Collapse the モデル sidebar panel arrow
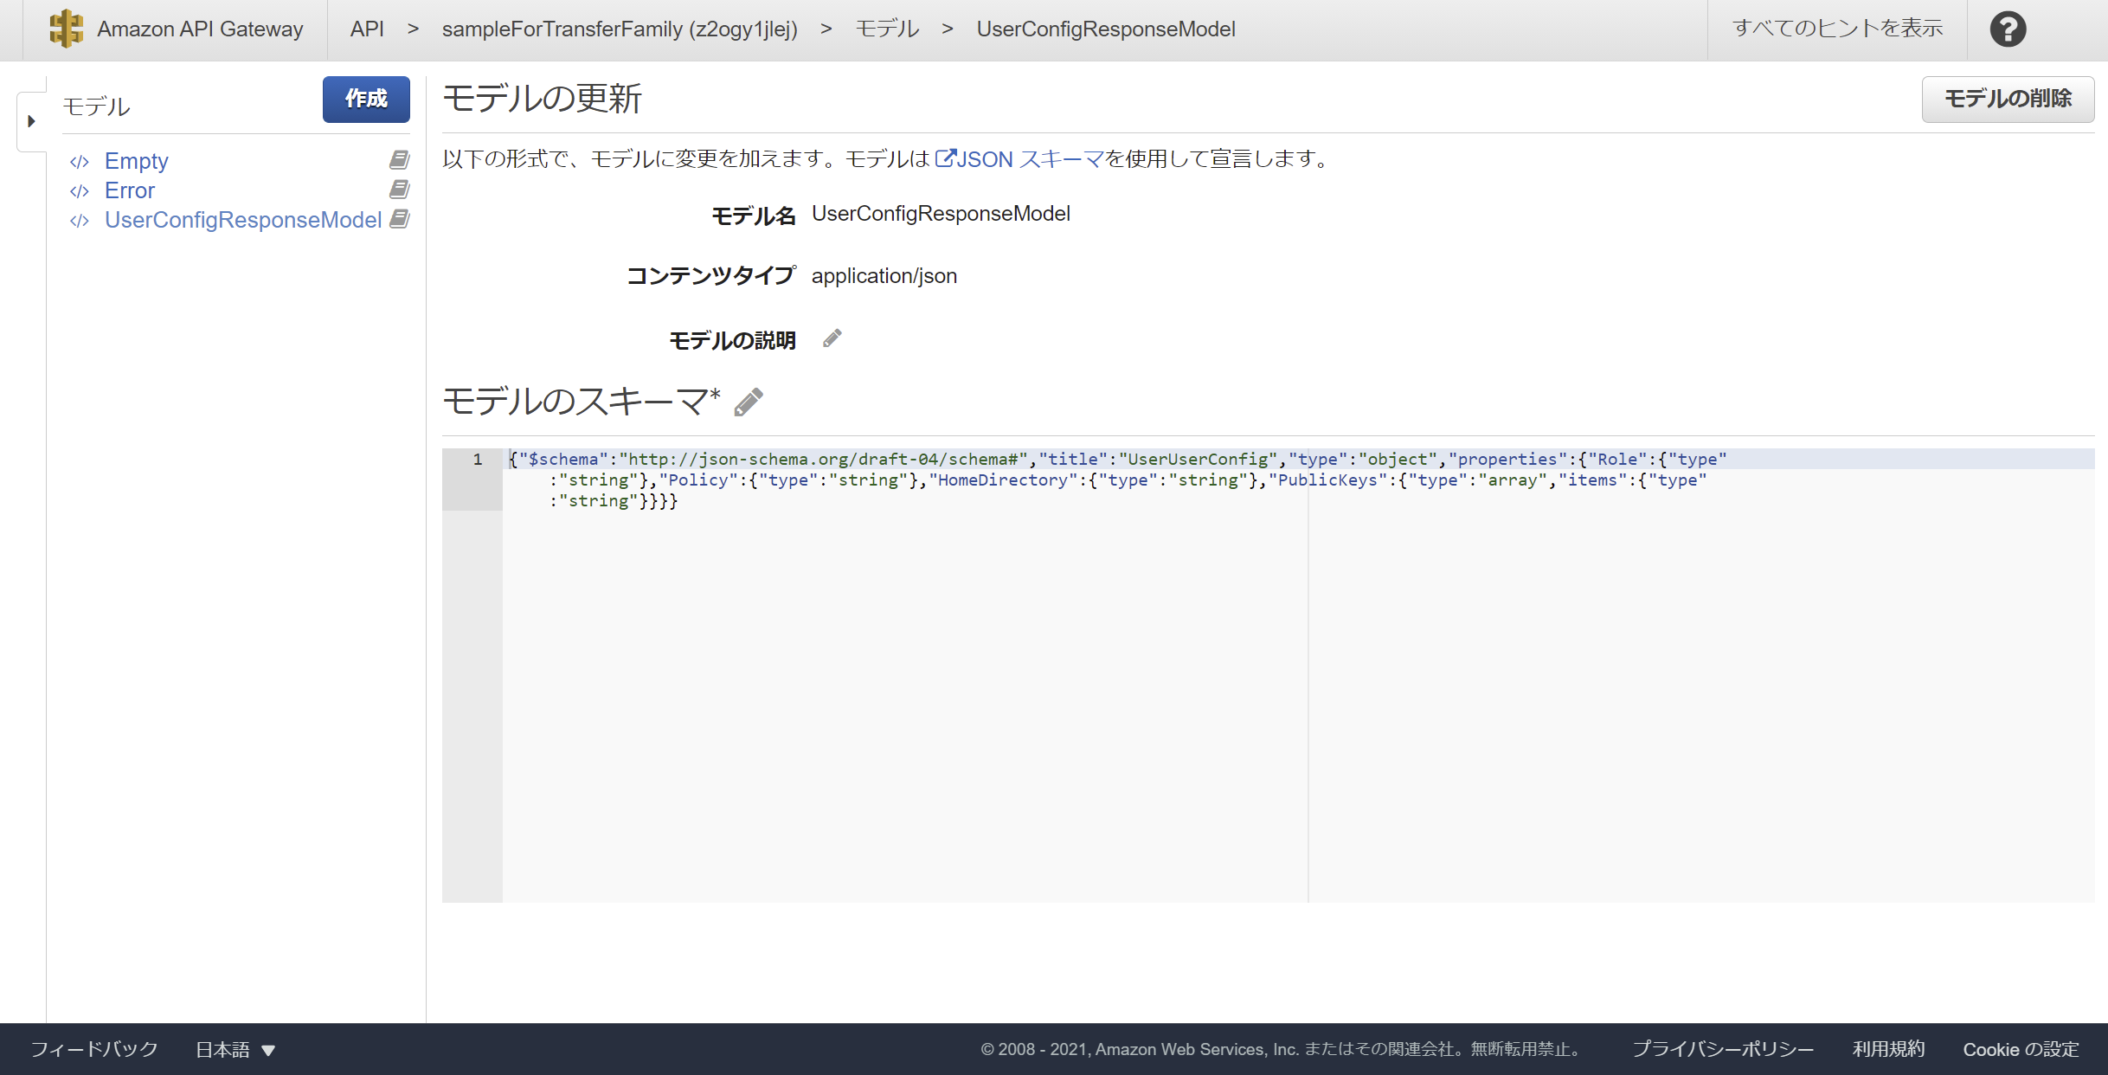Image resolution: width=2108 pixels, height=1075 pixels. tap(31, 121)
